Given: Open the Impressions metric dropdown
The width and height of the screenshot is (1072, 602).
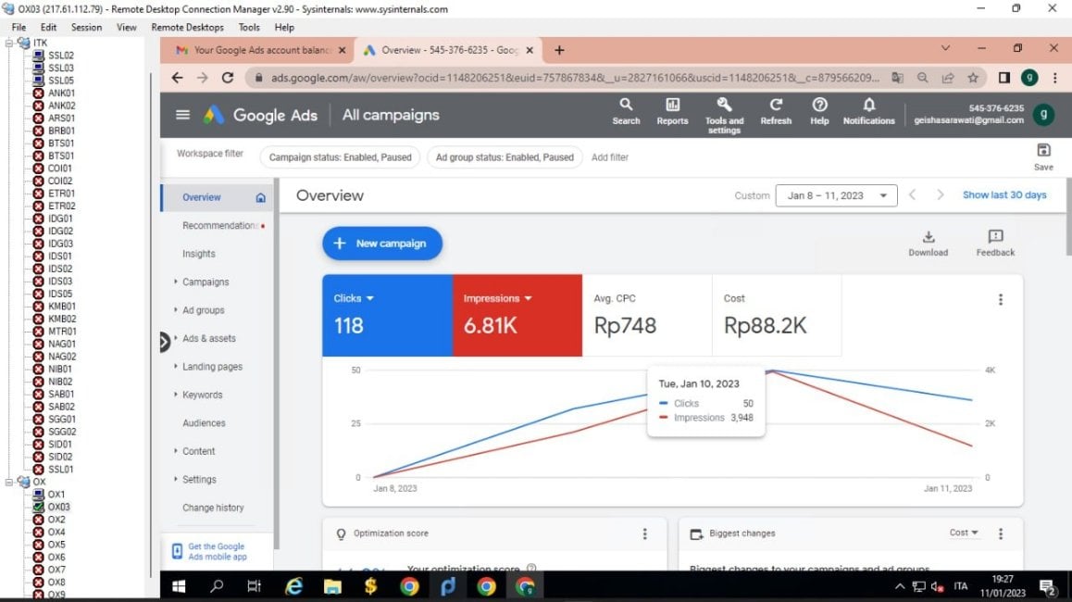Looking at the screenshot, I should coord(497,298).
